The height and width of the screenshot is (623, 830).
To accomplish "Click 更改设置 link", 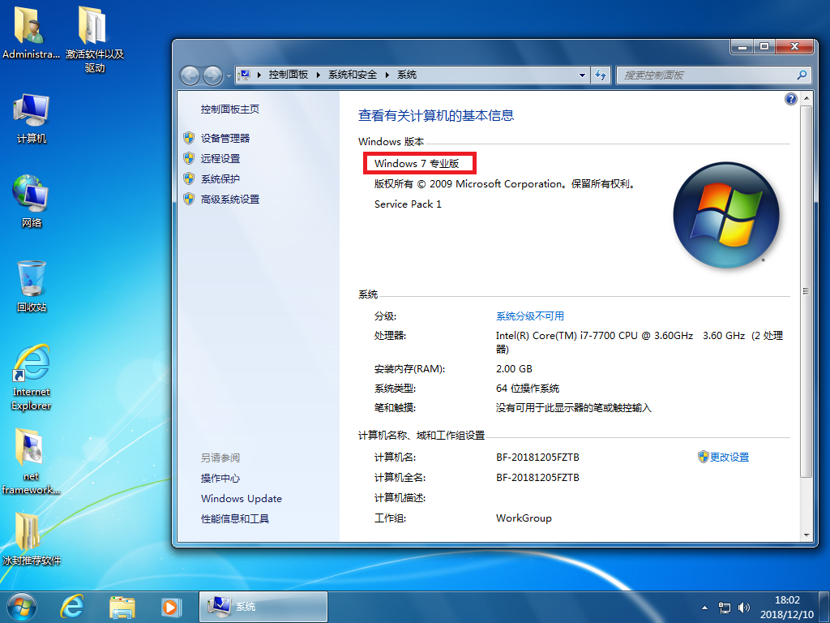I will (x=729, y=458).
